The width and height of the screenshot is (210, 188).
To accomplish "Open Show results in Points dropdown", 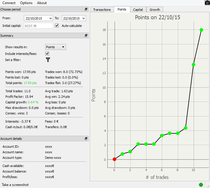I will tap(55, 47).
